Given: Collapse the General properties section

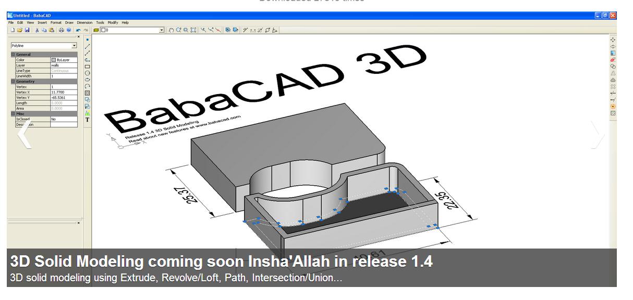Looking at the screenshot, I should coord(13,55).
